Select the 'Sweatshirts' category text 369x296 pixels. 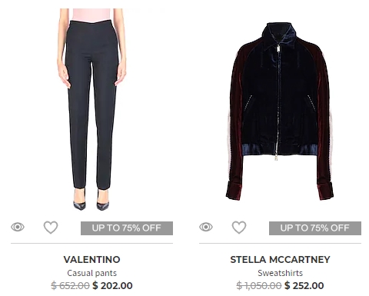280,273
